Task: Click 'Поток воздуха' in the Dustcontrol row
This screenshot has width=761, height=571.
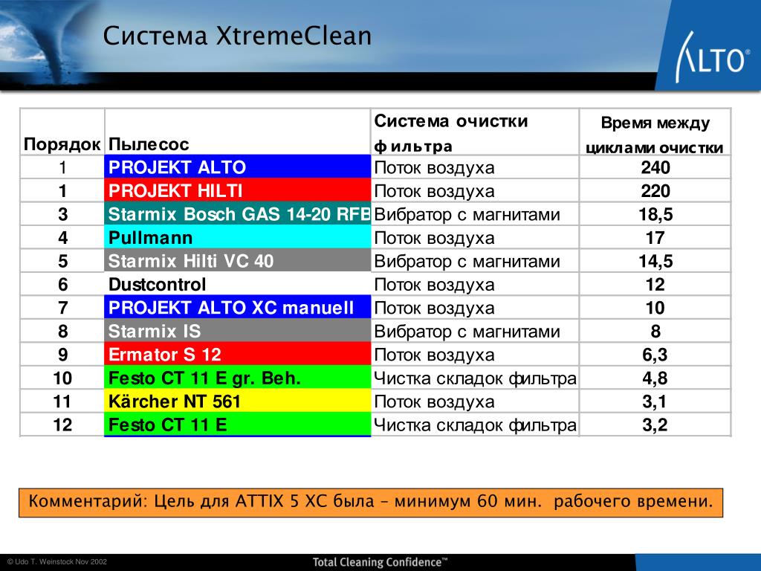Action: click(434, 285)
